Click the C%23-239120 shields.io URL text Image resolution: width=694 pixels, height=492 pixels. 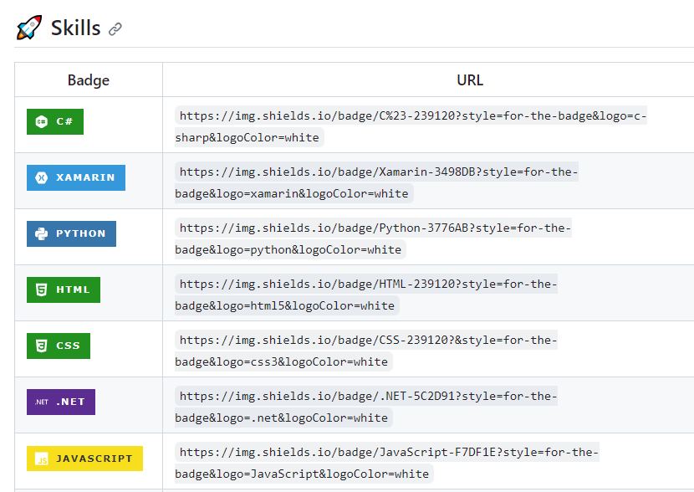click(411, 126)
